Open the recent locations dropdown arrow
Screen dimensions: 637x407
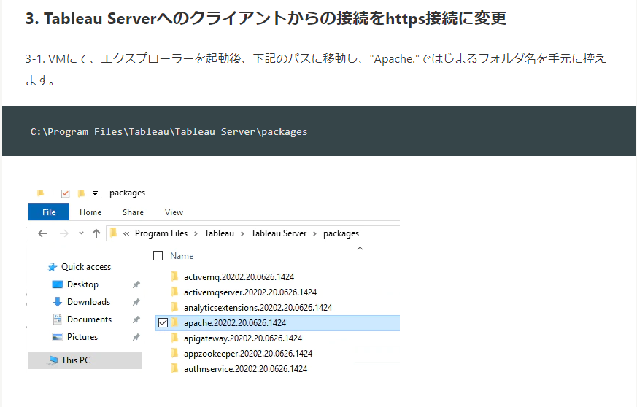81,233
